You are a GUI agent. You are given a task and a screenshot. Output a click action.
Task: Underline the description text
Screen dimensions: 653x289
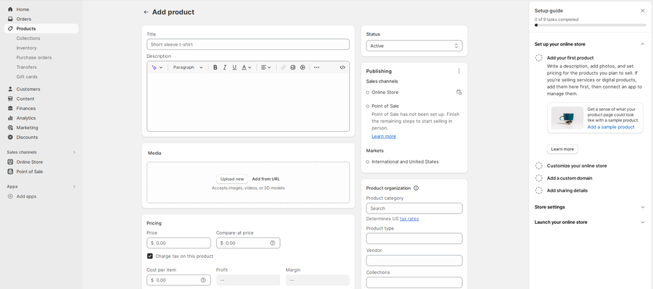[x=234, y=67]
